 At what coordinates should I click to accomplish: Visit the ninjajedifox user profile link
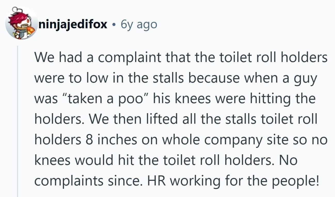tap(73, 24)
